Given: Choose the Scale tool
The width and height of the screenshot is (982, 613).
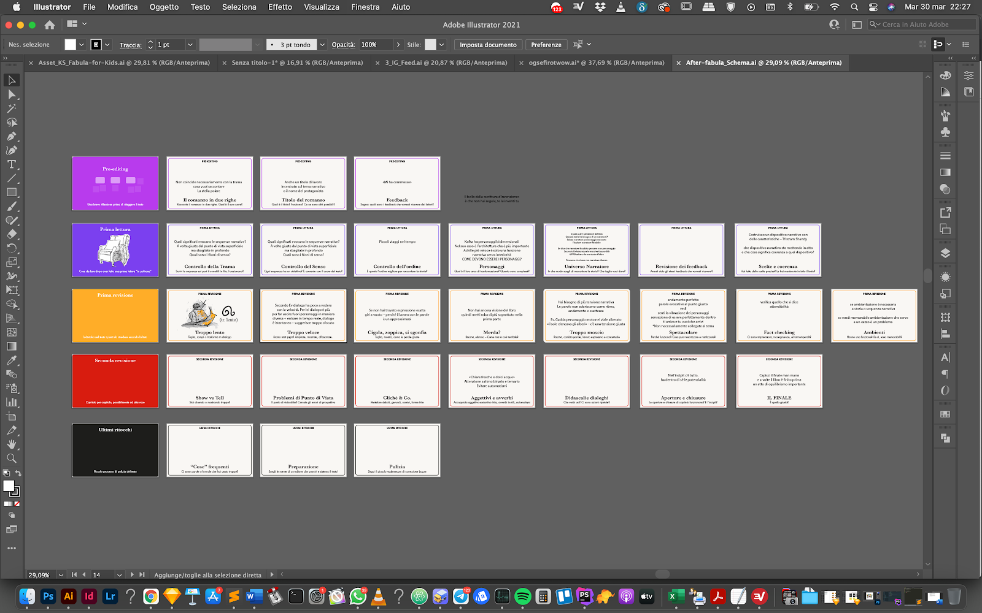Looking at the screenshot, I should pyautogui.click(x=12, y=262).
